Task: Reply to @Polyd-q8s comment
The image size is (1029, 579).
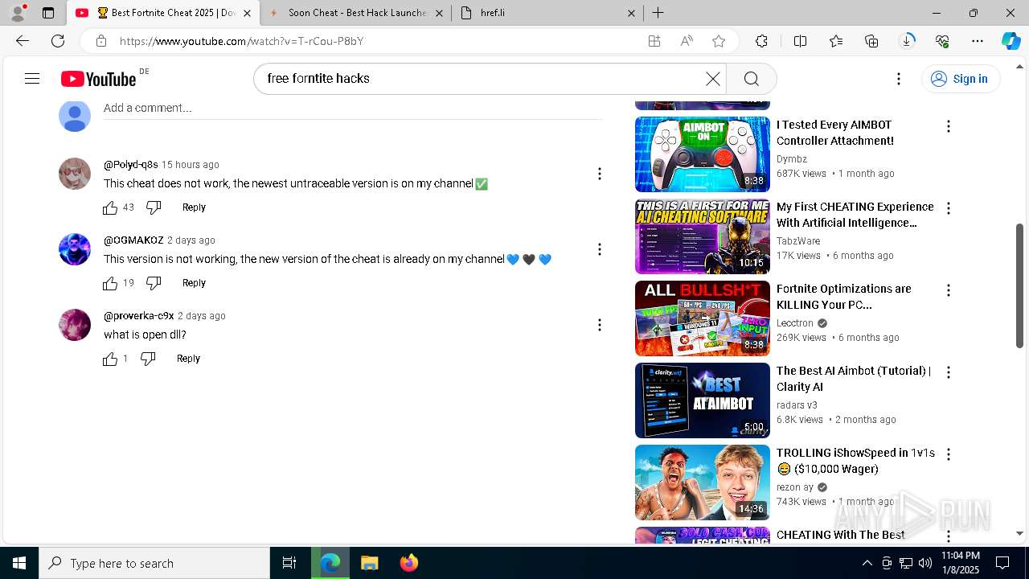Action: point(194,207)
